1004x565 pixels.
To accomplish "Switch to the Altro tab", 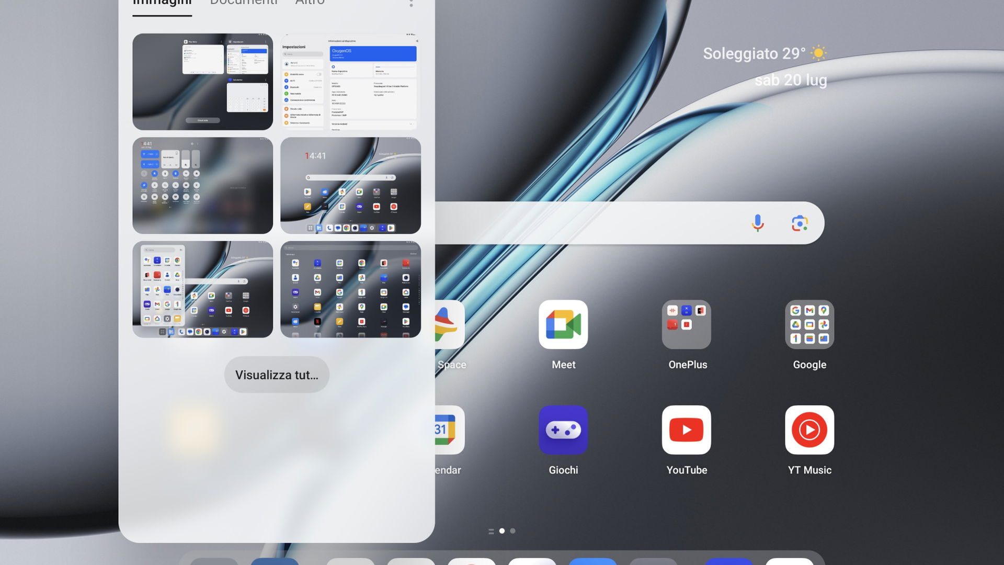I will point(310,2).
